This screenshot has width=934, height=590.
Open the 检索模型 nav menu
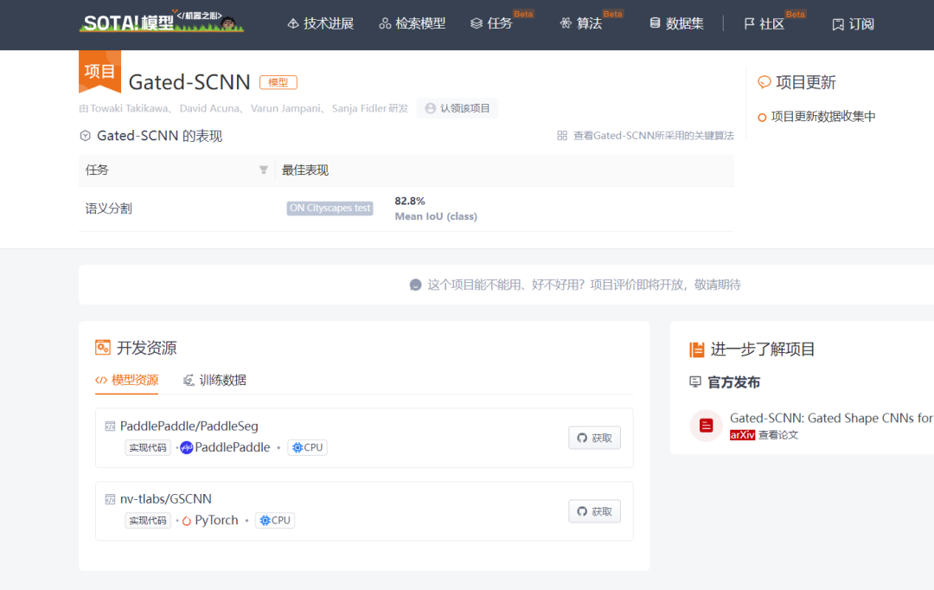[x=413, y=24]
